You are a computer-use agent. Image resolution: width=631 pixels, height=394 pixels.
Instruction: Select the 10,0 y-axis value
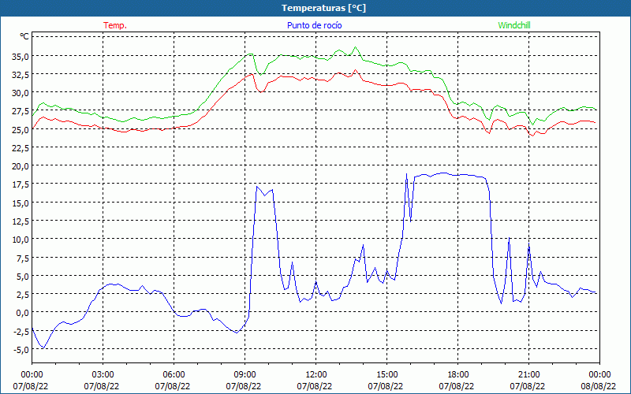[x=21, y=240]
